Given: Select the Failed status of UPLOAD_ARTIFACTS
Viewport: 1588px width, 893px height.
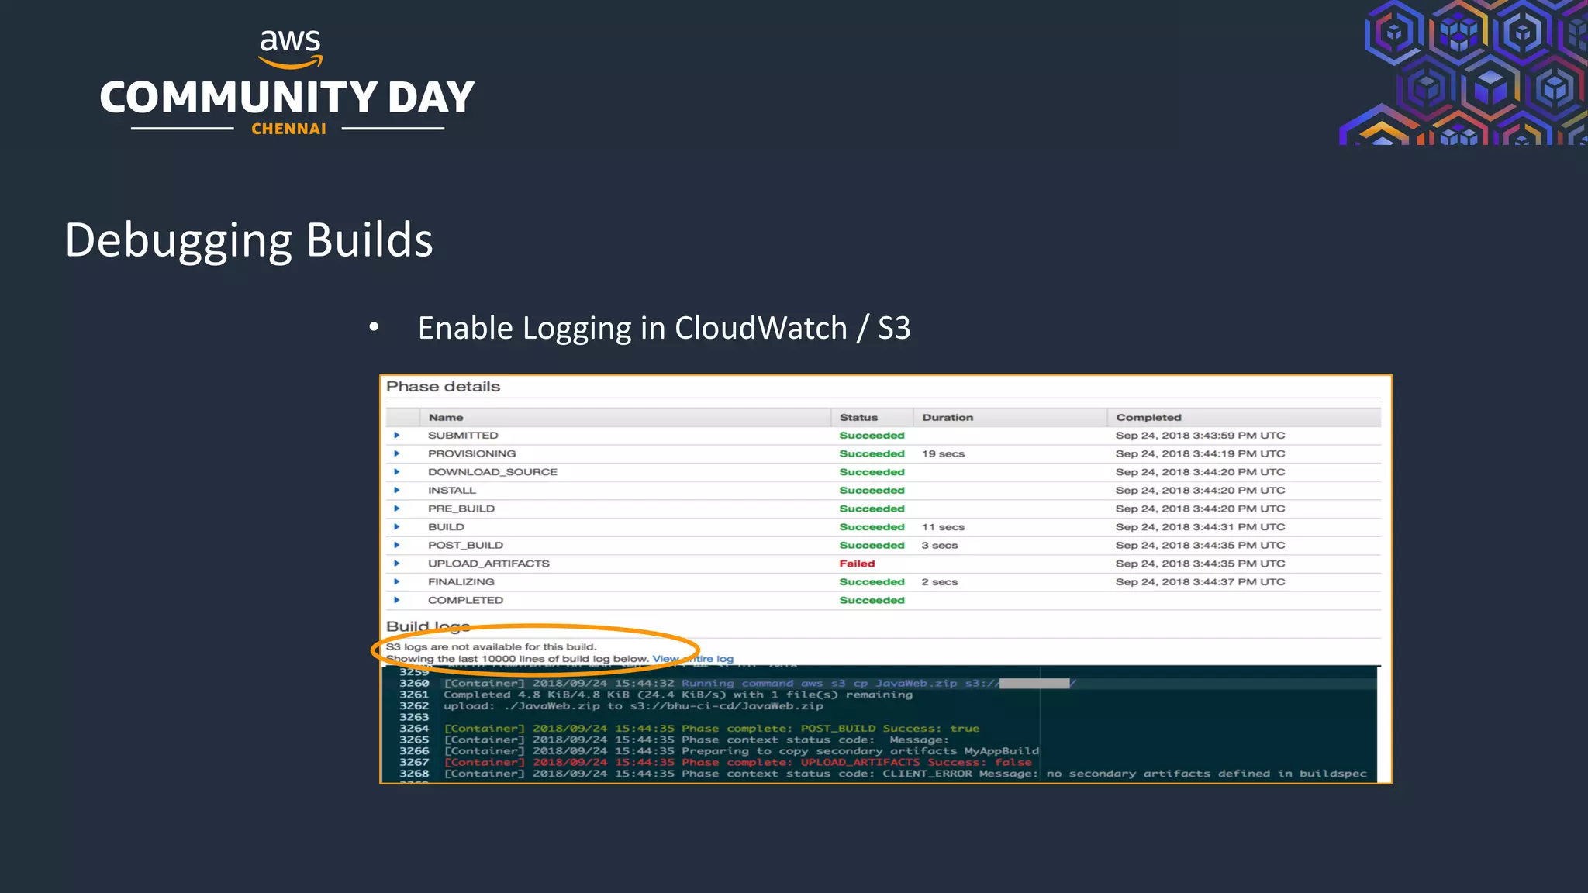Looking at the screenshot, I should tap(857, 564).
